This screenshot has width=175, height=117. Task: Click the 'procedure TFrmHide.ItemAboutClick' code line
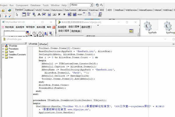point(70,100)
